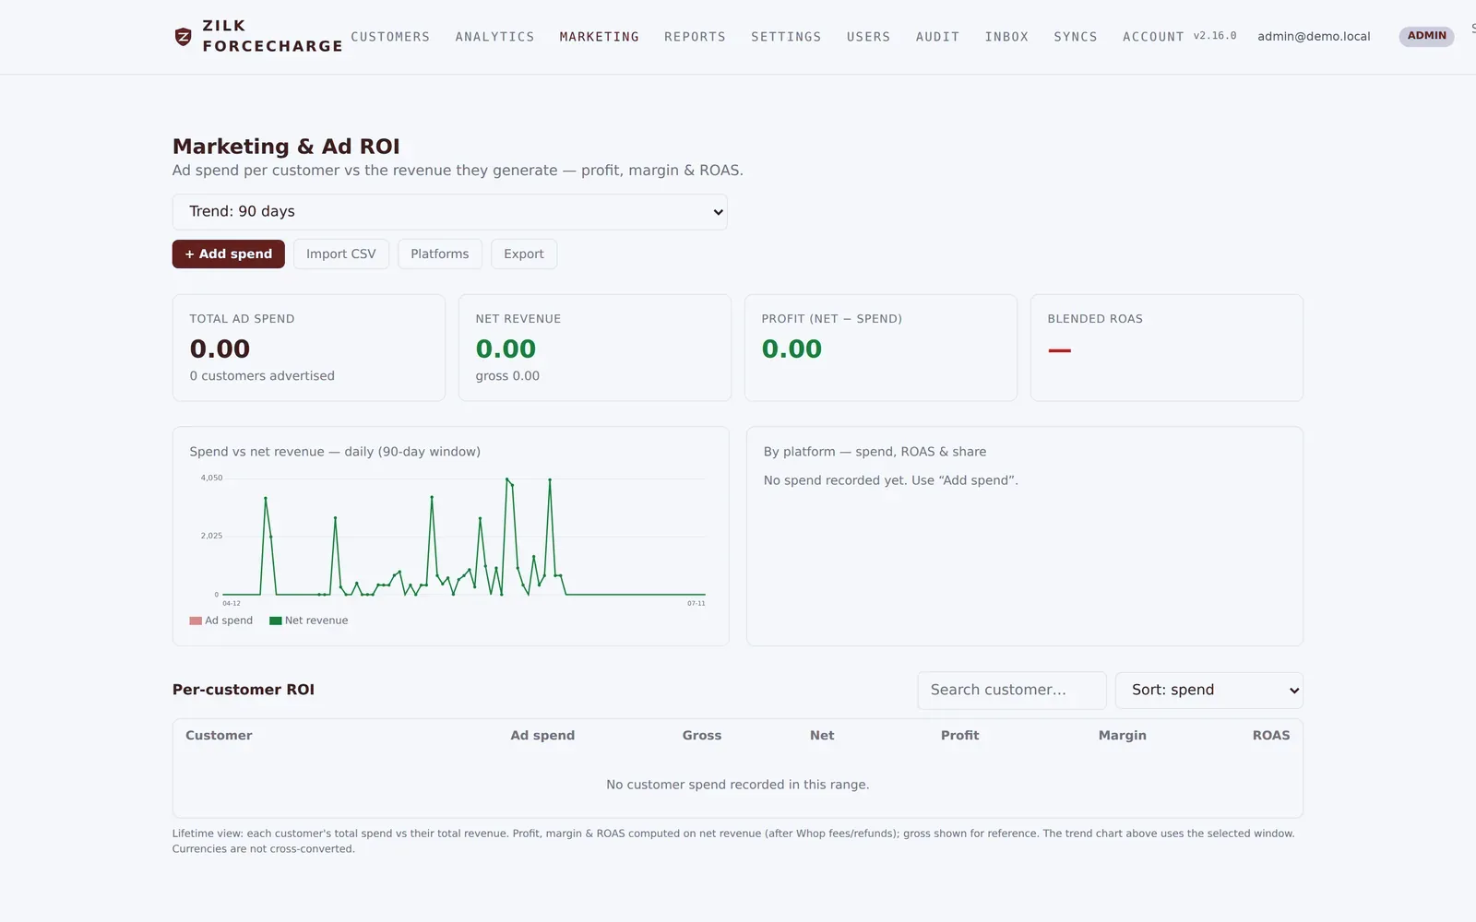Click the 4,050 y-axis label
This screenshot has height=922, width=1476.
211,478
